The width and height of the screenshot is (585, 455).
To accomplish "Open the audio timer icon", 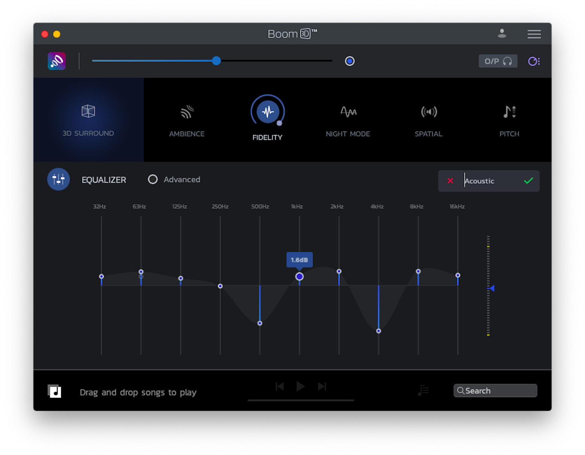I will click(x=534, y=61).
